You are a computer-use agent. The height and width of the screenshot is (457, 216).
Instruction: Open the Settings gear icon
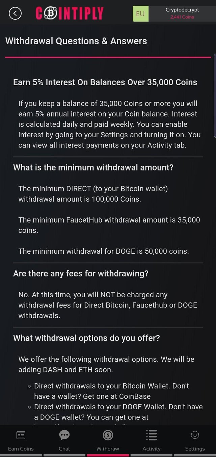195,435
